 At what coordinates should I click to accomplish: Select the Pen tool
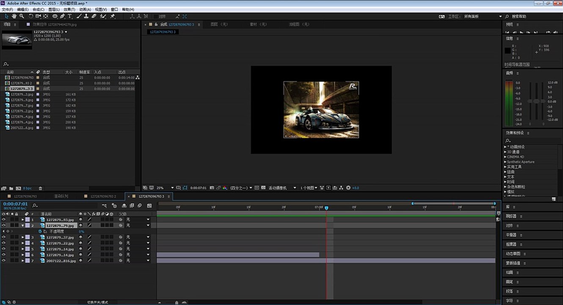point(63,16)
